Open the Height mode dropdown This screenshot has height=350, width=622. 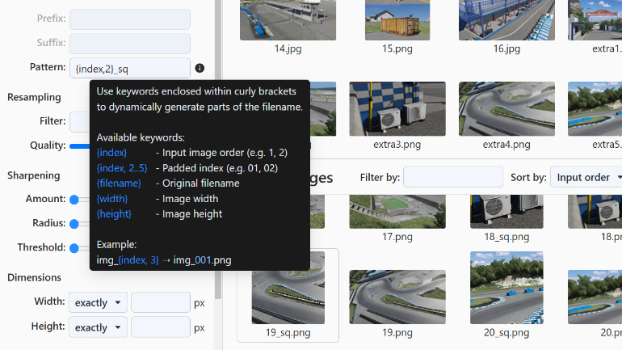98,327
